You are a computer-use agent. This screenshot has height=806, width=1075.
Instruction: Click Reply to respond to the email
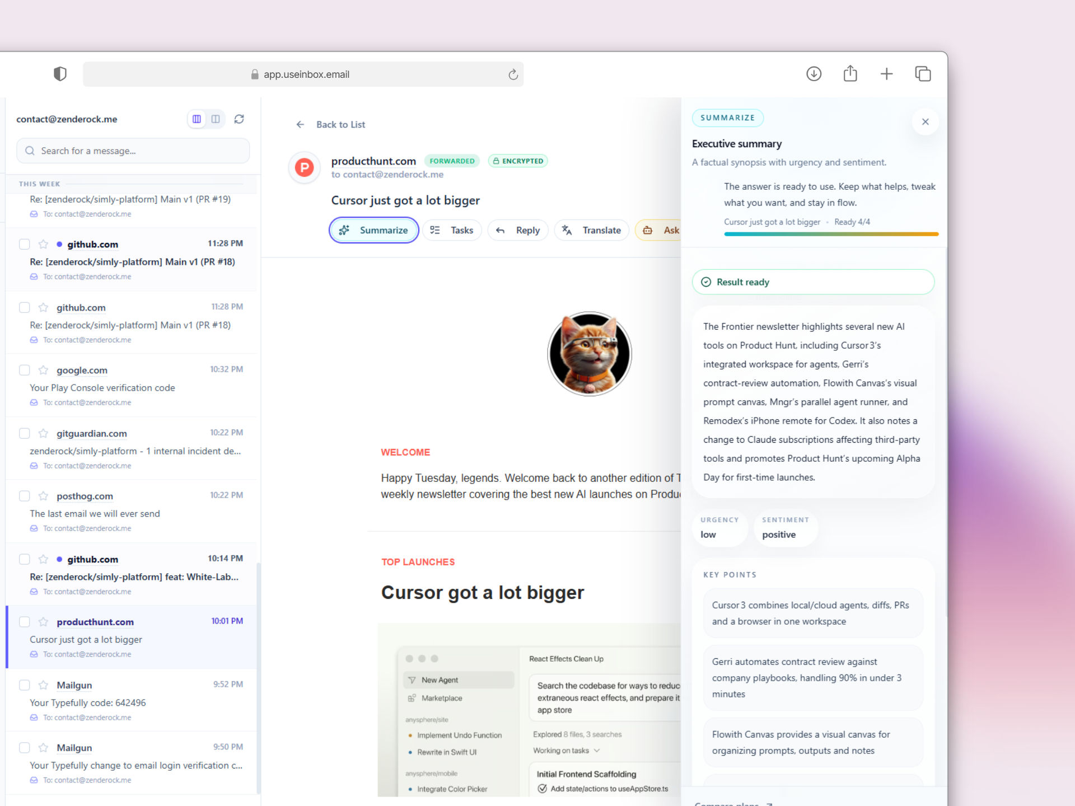pos(517,230)
